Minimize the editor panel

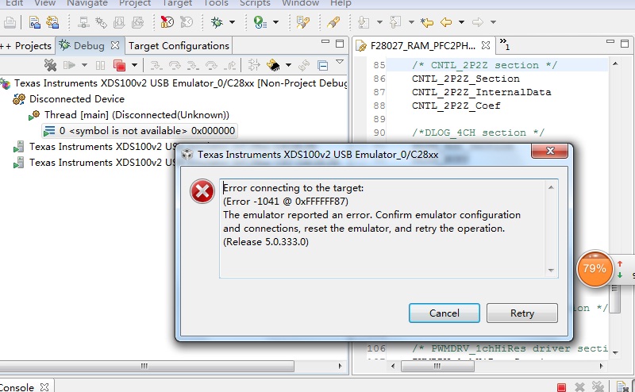(x=610, y=41)
